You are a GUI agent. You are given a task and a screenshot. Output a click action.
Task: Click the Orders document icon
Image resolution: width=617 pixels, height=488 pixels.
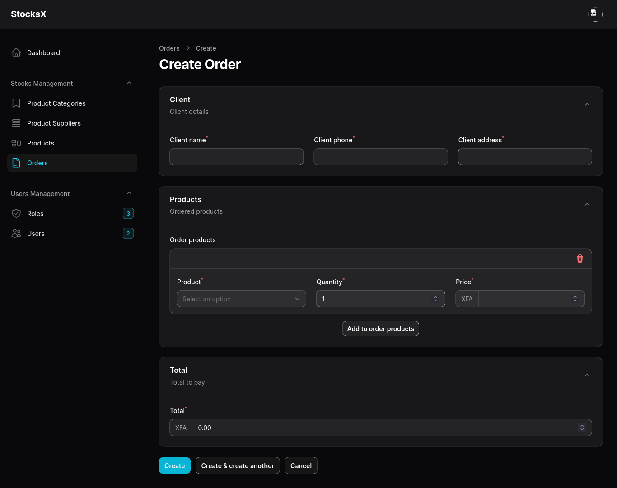pyautogui.click(x=16, y=163)
